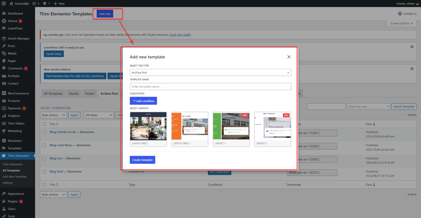This screenshot has width=421, height=218.
Task: Select the Media library icon
Action: (x=4, y=53)
